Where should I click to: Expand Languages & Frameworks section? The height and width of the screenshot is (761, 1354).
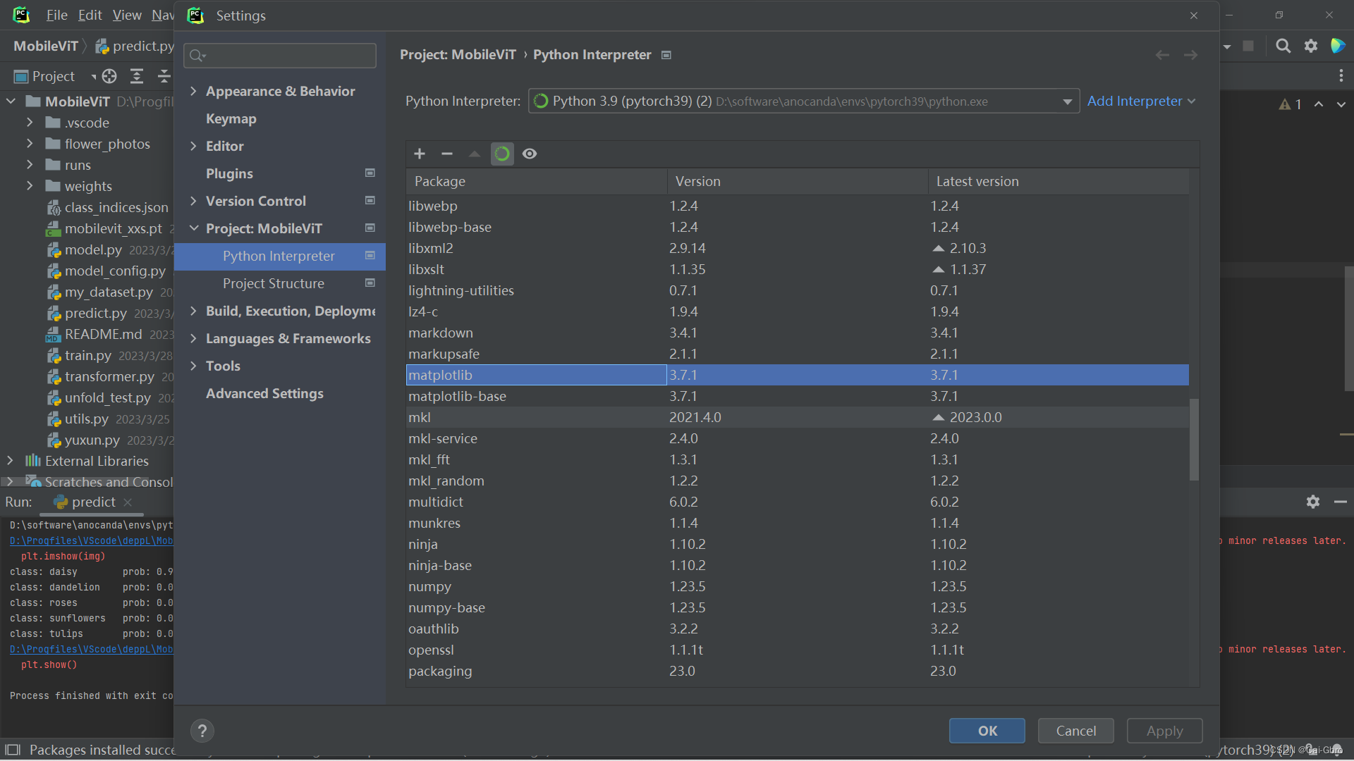coord(193,338)
